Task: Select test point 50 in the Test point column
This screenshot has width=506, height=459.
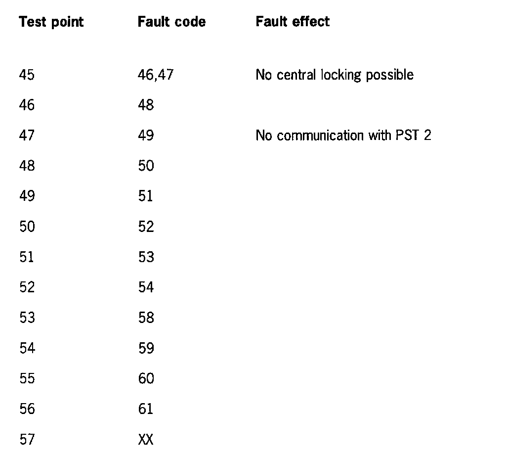Action: [x=27, y=227]
